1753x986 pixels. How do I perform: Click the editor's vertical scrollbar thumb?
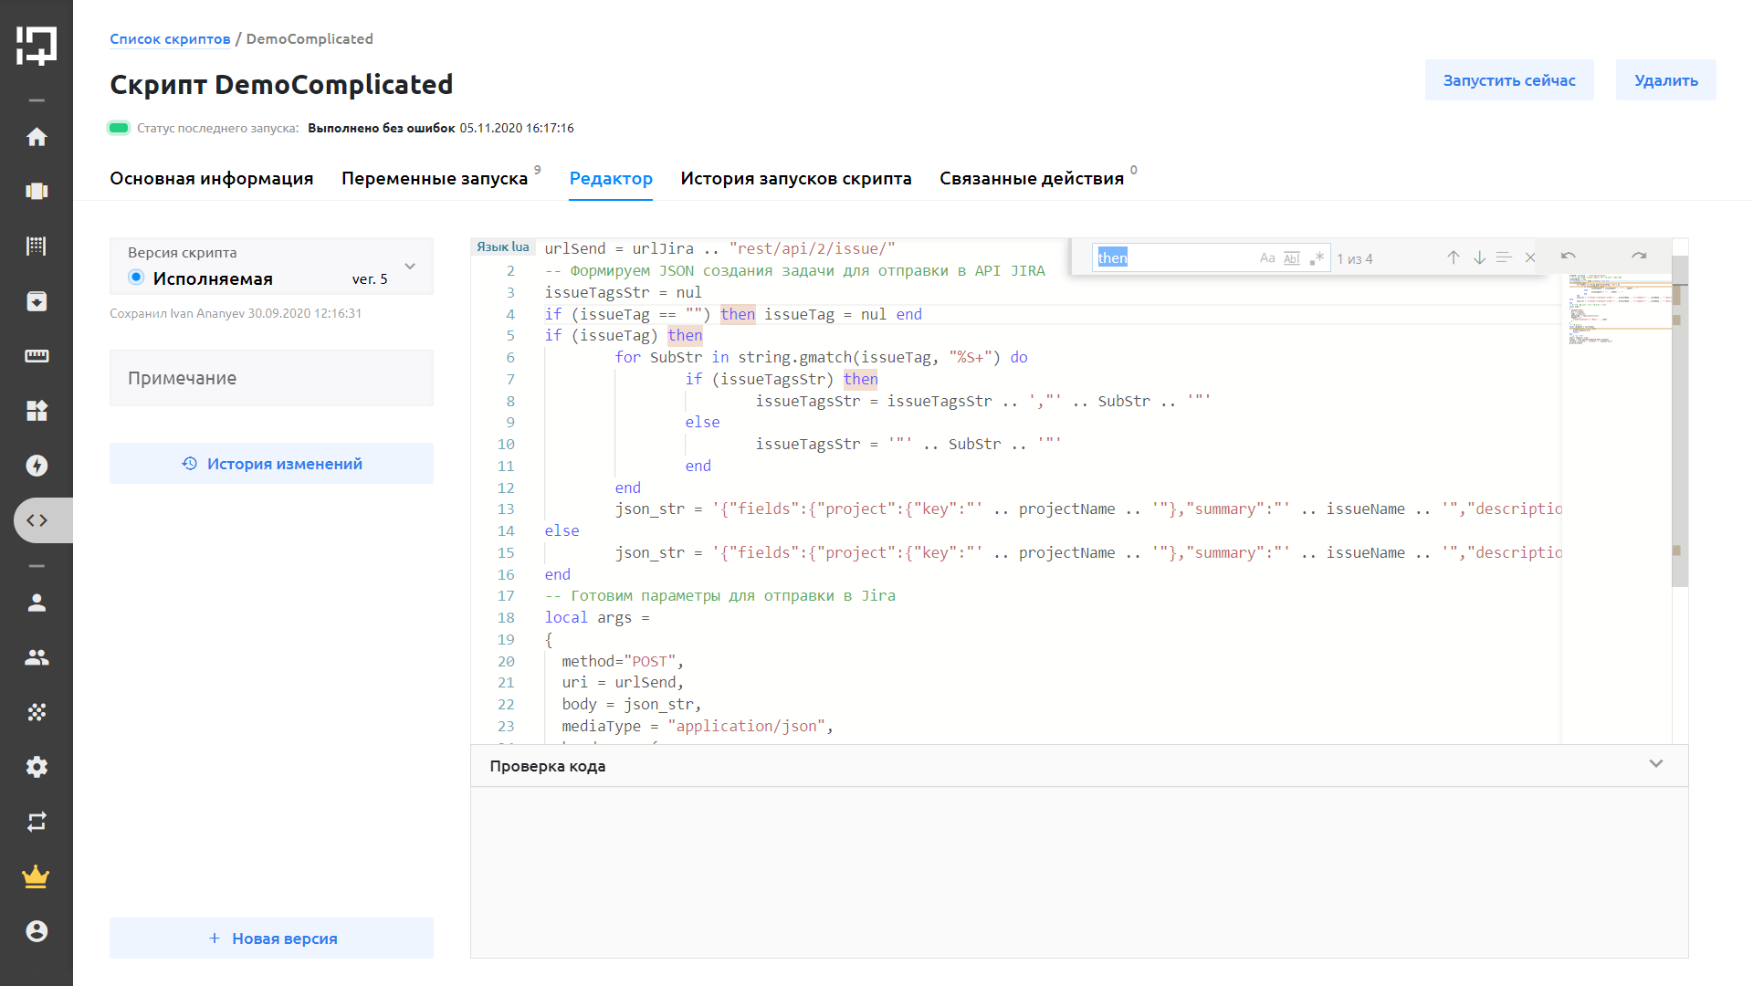coord(1679,420)
